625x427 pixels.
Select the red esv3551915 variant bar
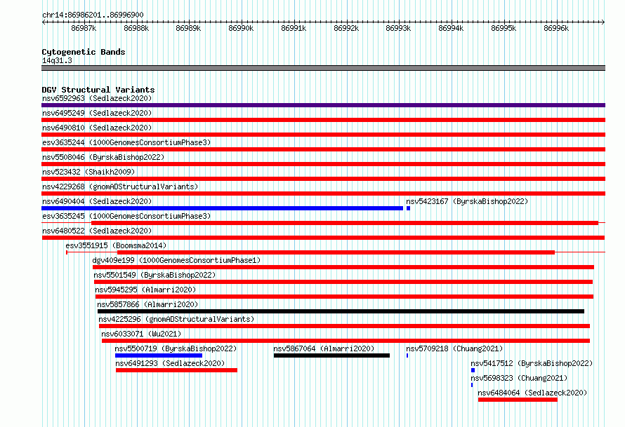coord(336,252)
